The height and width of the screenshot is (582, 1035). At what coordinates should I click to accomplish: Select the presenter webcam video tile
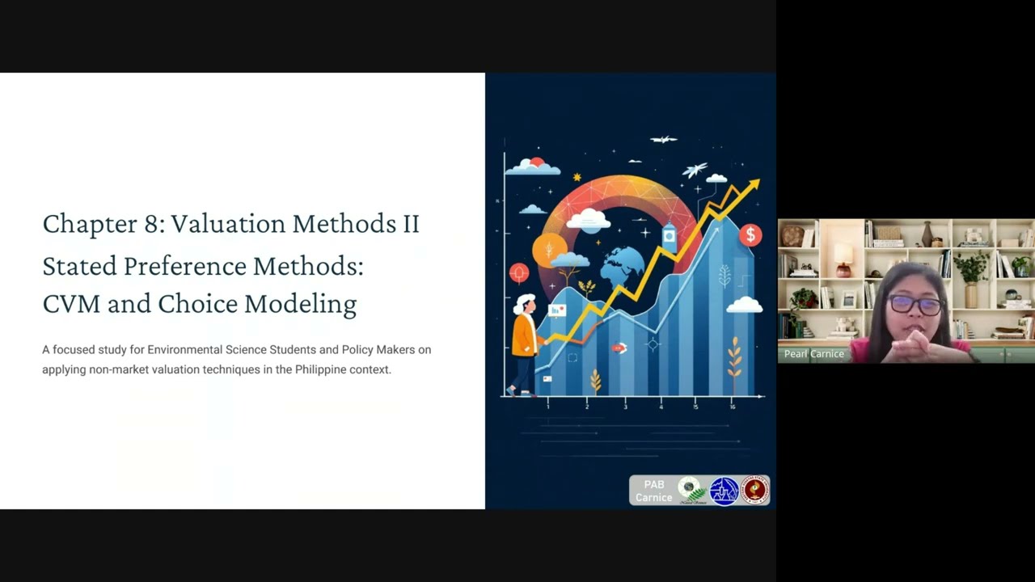[906, 291]
